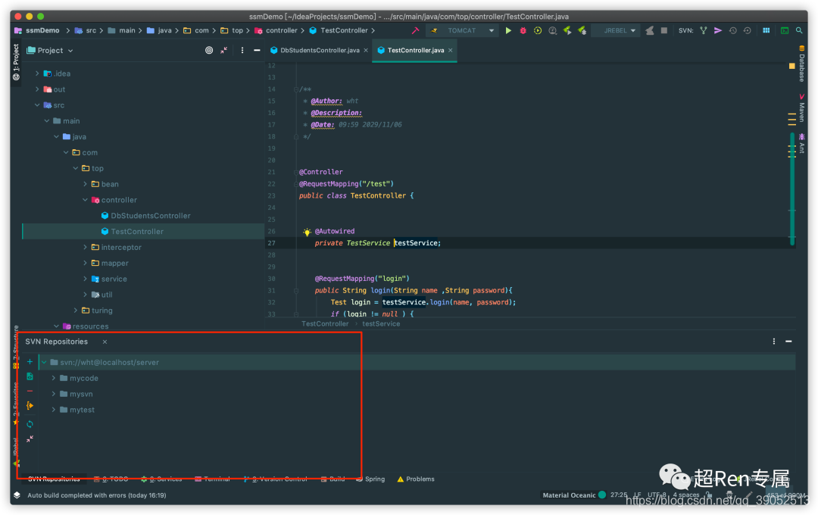Viewport: 818px width, 515px height.
Task: Locate opened file target icon in Project panel
Action: (209, 51)
